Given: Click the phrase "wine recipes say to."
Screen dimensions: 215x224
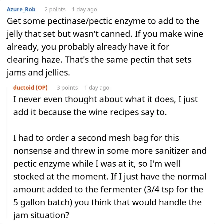Looking at the screenshot, I should (128, 112).
